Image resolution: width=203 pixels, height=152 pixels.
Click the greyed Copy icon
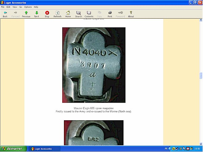99,13
